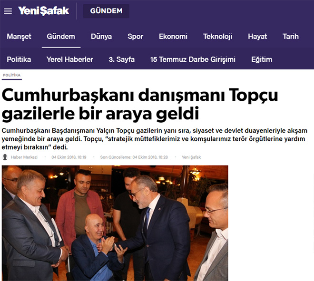This screenshot has height=281, width=314.
Task: Go to the Teknoloji section
Action: (218, 37)
